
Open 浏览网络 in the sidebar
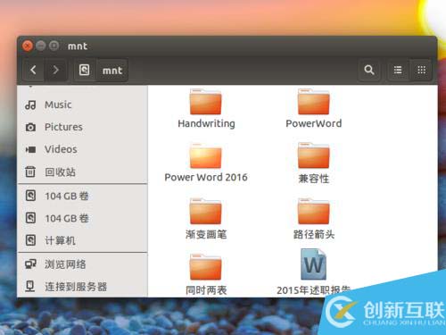[65, 264]
